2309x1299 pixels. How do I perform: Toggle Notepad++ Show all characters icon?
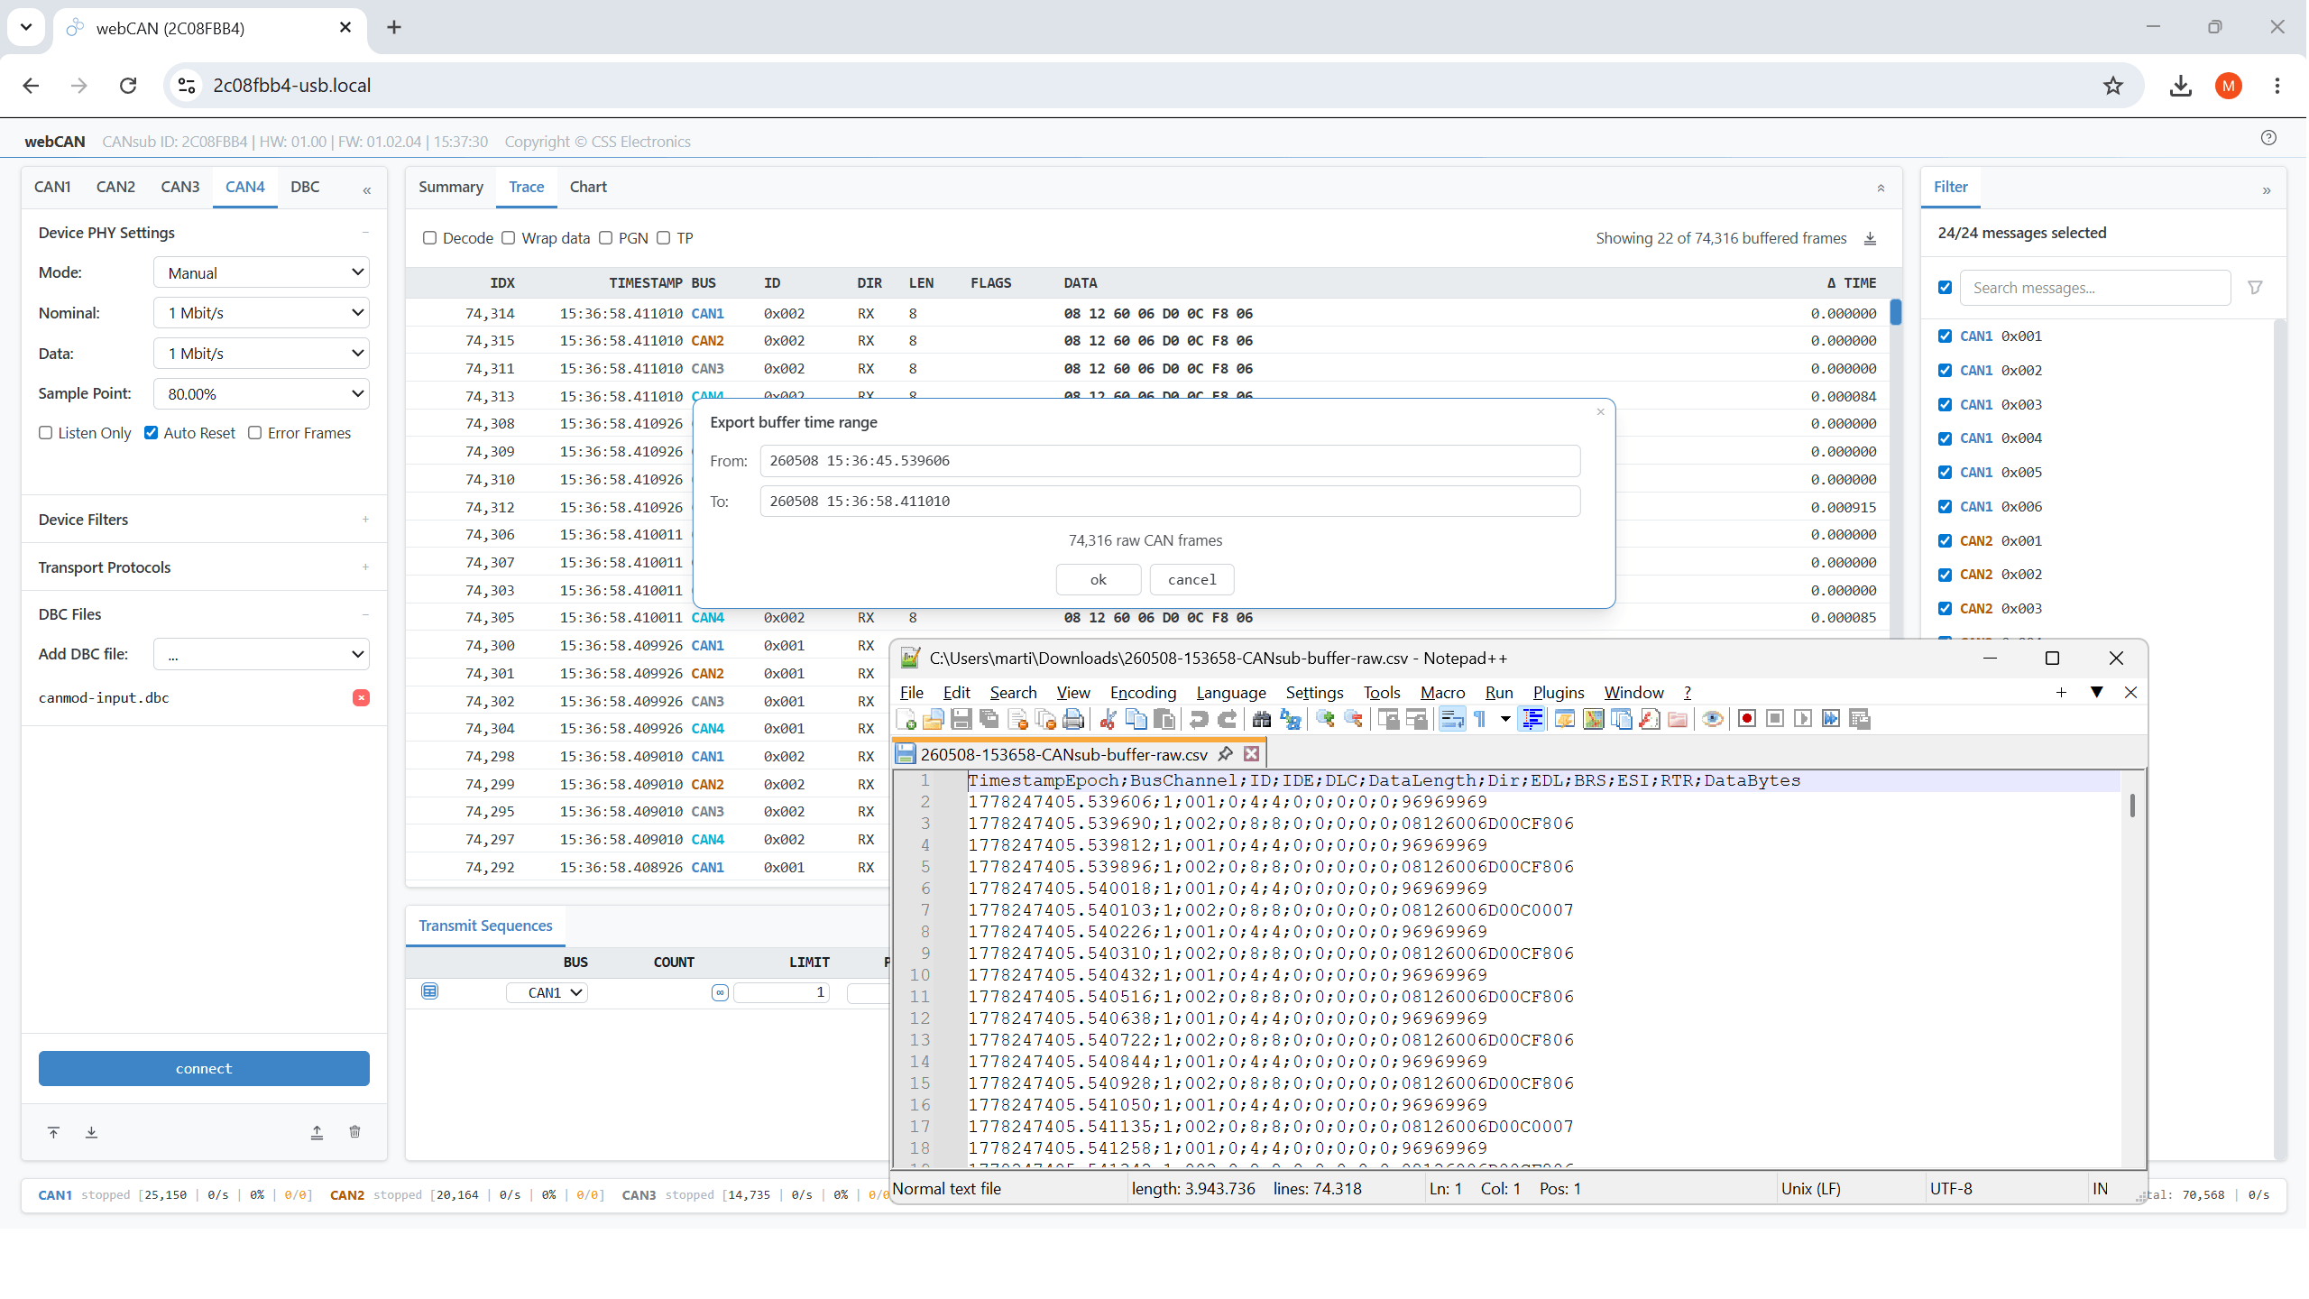click(1480, 719)
